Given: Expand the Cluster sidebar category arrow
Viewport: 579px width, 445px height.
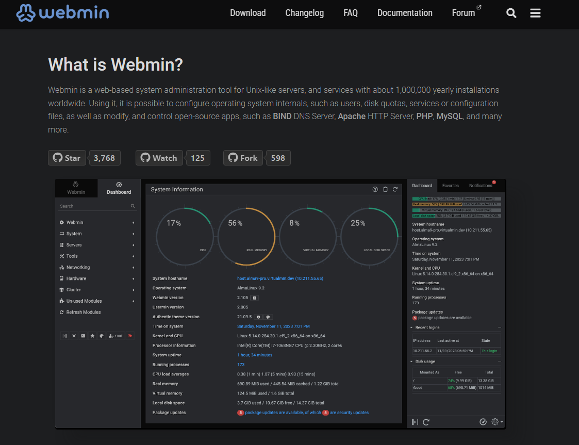Looking at the screenshot, I should 134,290.
